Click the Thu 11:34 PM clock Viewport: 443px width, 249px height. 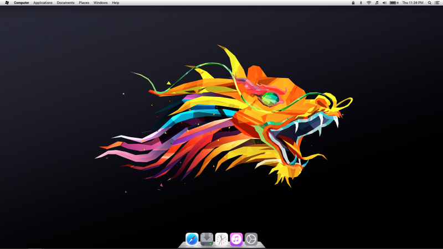click(413, 3)
